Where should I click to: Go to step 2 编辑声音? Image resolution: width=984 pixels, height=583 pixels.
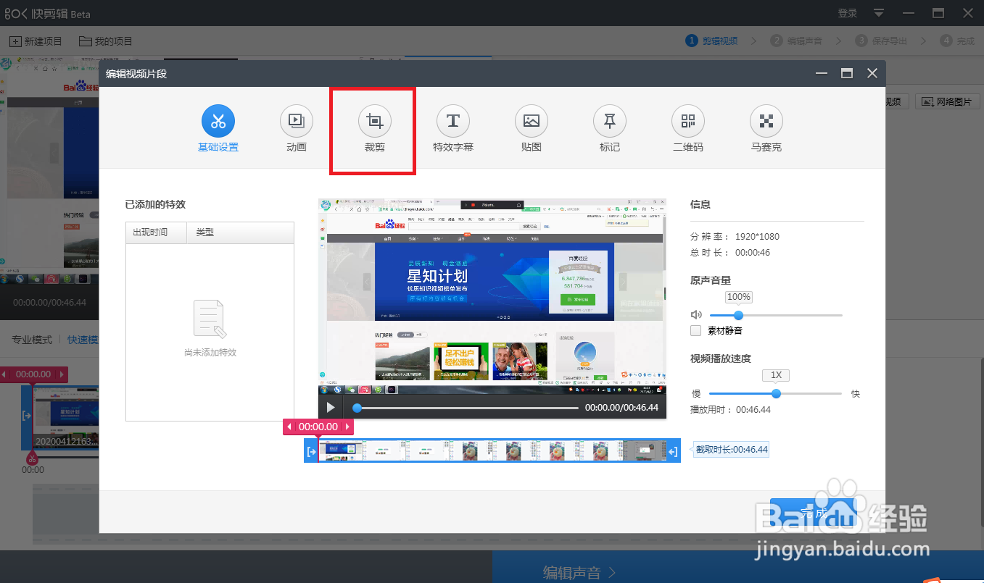tap(796, 41)
